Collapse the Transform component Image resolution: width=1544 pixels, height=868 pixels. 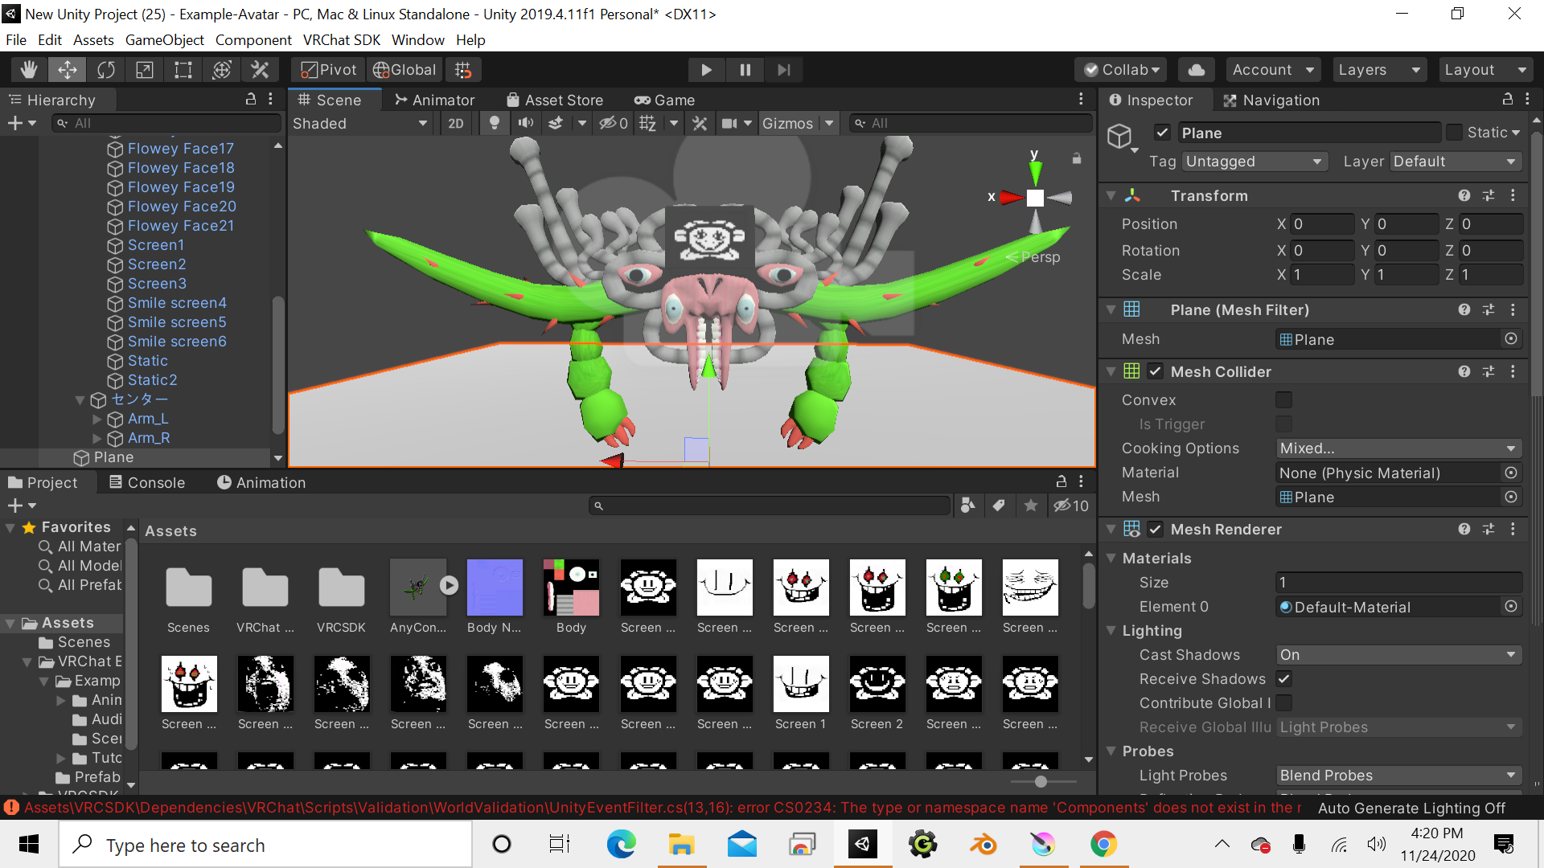click(x=1111, y=195)
